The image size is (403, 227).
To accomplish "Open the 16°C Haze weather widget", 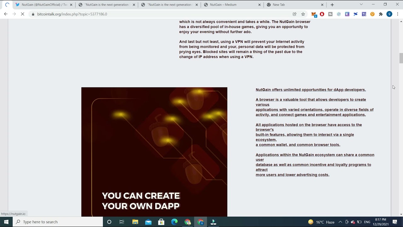I will pos(321,222).
